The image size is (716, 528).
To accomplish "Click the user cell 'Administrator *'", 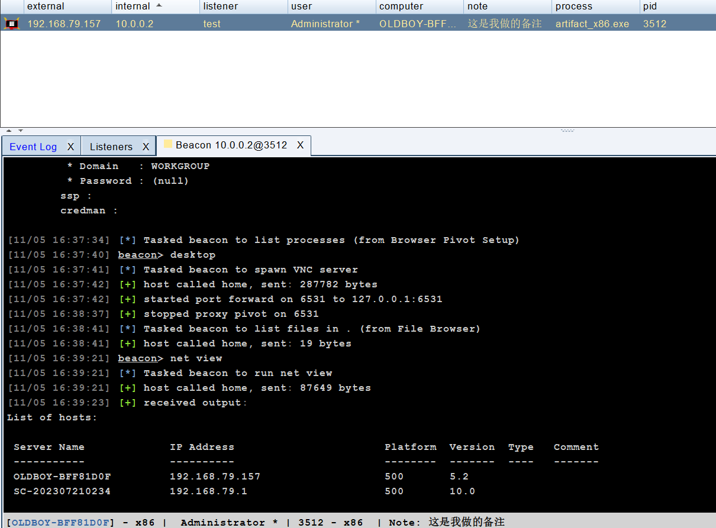I will tap(325, 24).
